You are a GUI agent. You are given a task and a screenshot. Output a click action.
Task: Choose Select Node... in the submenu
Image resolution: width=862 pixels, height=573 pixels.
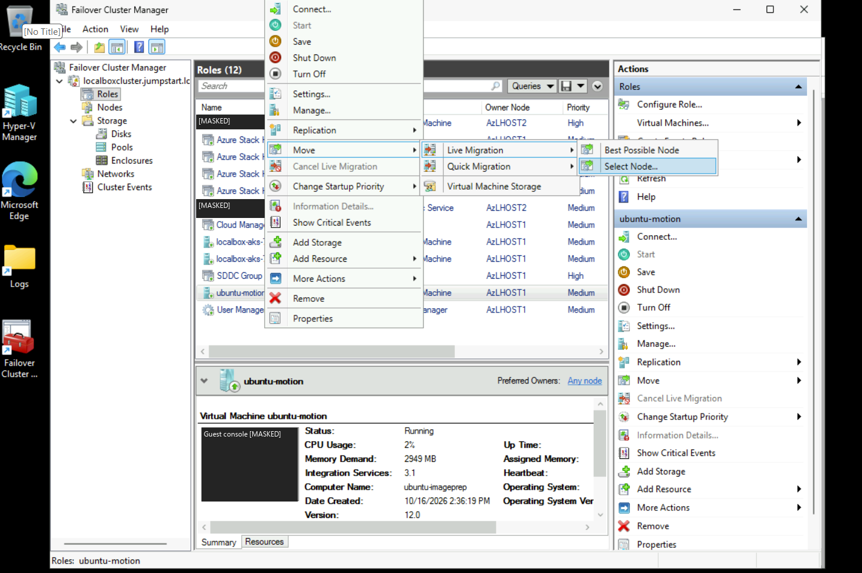pos(648,167)
